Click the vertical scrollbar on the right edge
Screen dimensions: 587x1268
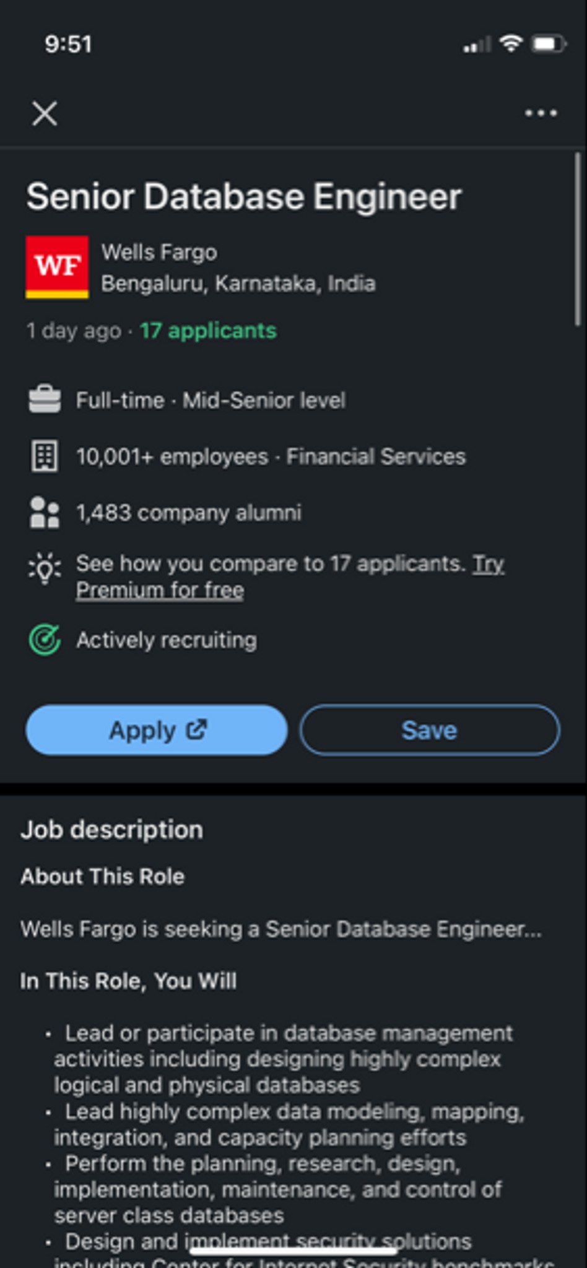click(x=577, y=238)
